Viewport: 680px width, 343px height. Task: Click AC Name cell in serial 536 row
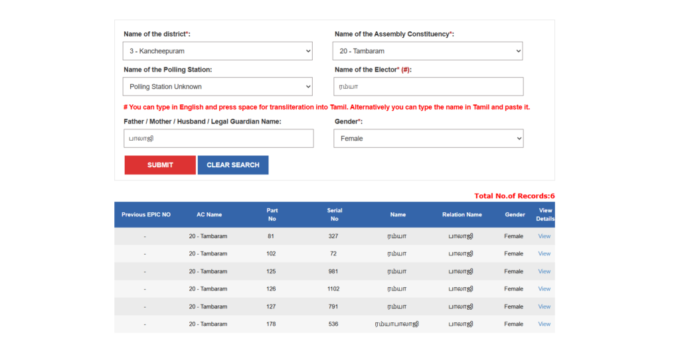pyautogui.click(x=208, y=324)
